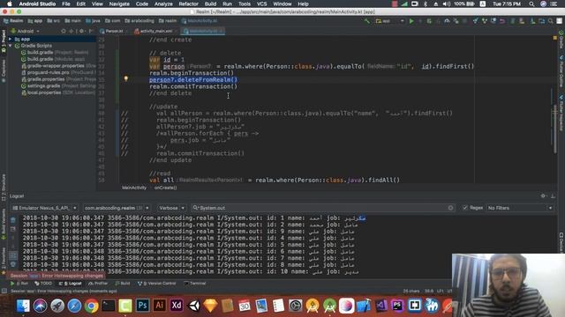565x317 pixels.
Task: Open the TODO tool window tab
Action: click(x=43, y=284)
